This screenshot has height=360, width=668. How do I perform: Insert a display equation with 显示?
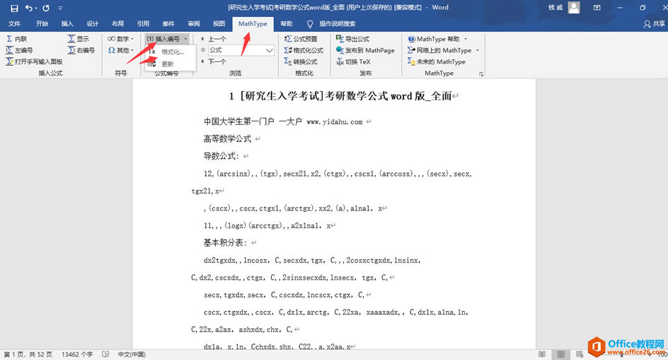pos(79,39)
